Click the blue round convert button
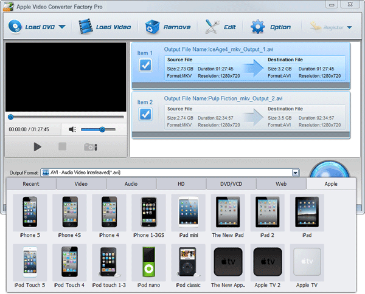The image size is (365, 294). (x=330, y=169)
